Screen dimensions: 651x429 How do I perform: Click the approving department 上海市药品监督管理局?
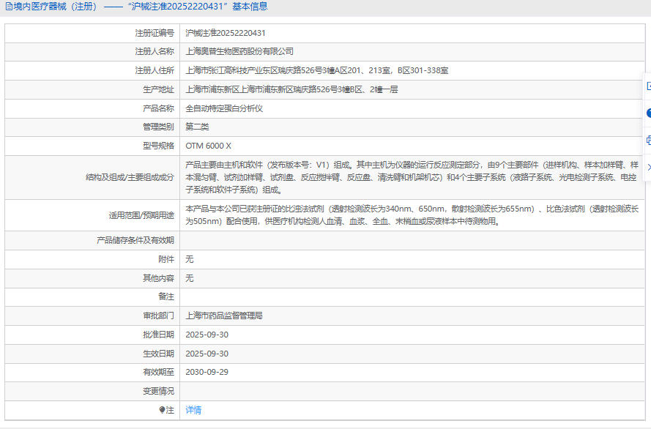point(224,316)
